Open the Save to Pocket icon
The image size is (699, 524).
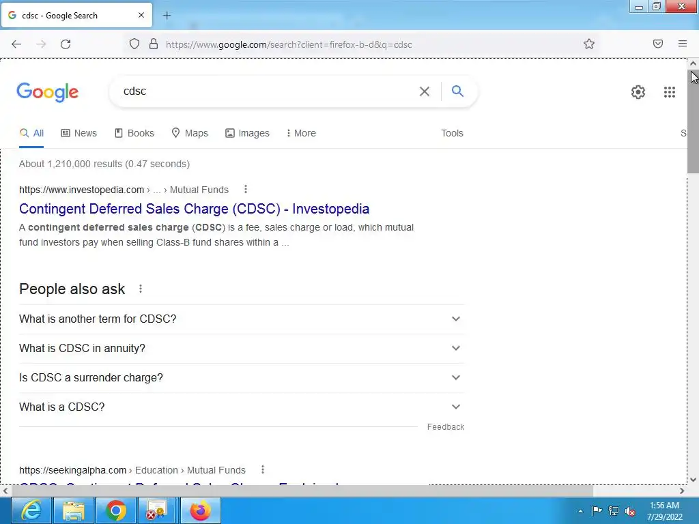pos(658,44)
